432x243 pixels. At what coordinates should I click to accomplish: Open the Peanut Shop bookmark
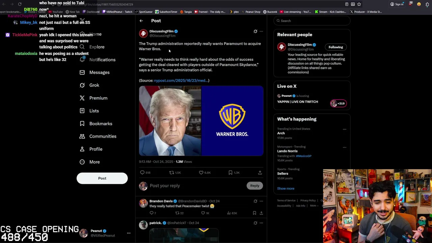tap(251, 12)
